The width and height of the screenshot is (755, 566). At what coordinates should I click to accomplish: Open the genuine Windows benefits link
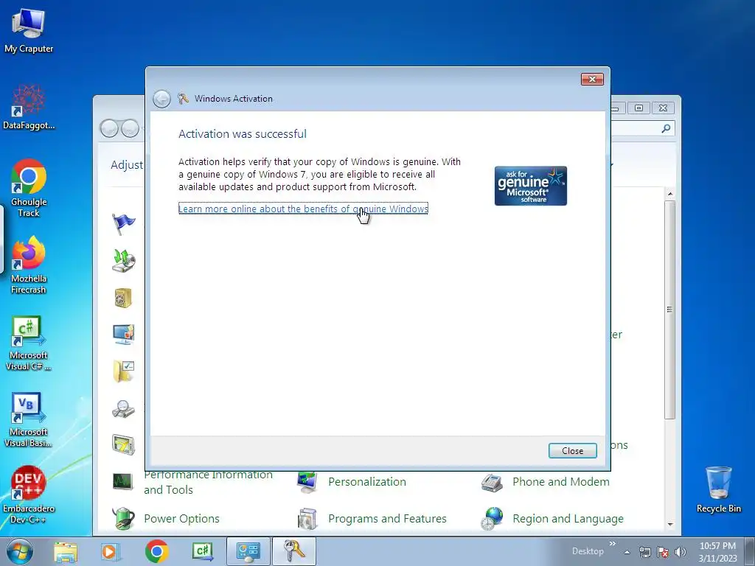(303, 209)
